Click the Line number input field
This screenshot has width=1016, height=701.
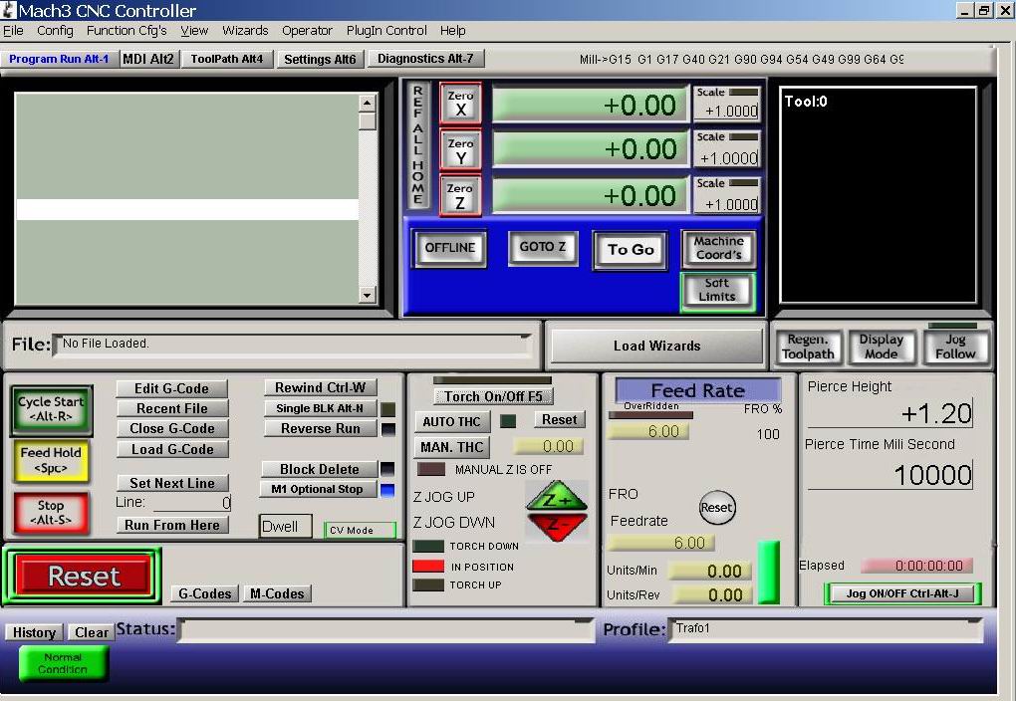pyautogui.click(x=192, y=502)
